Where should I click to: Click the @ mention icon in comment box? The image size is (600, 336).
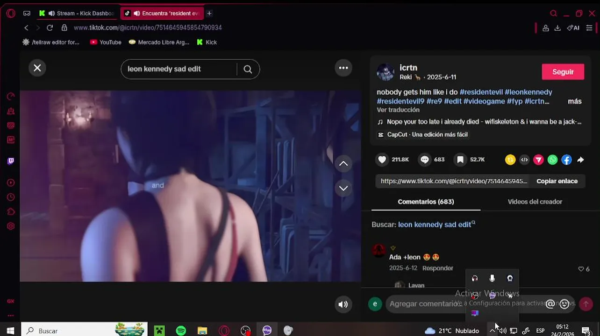[550, 304]
